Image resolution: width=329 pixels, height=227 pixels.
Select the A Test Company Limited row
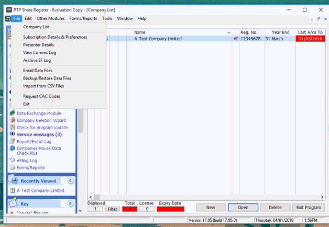pyautogui.click(x=206, y=39)
